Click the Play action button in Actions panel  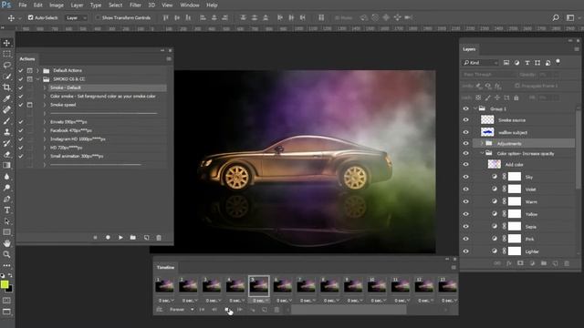tap(120, 237)
